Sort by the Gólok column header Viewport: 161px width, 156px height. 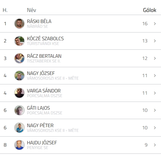tap(150, 10)
